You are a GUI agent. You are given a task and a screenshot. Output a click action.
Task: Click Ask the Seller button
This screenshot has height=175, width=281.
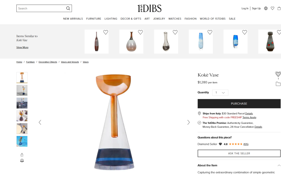(x=239, y=153)
